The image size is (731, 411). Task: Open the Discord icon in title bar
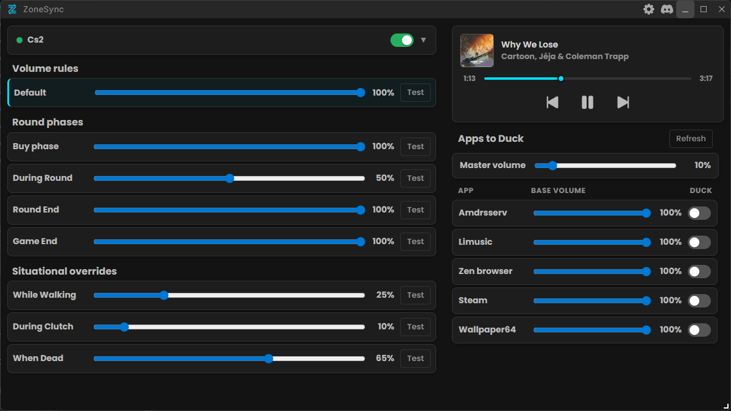coord(667,9)
